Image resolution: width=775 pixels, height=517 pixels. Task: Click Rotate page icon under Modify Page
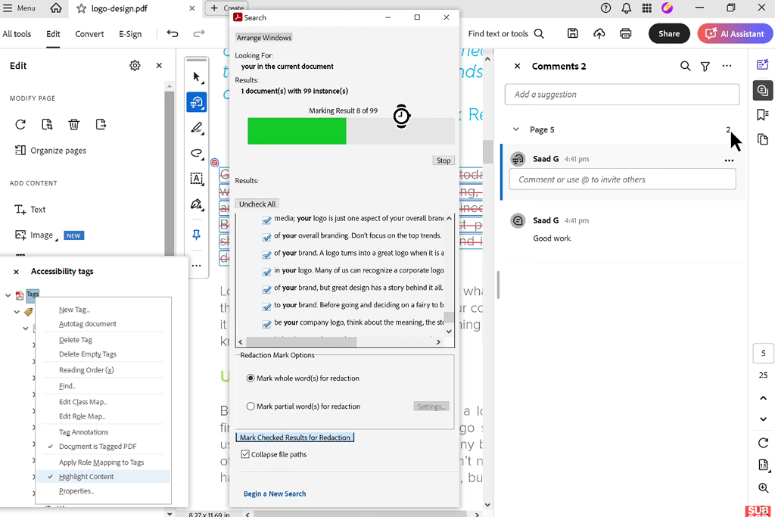tap(20, 125)
